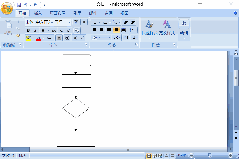
Task: Toggle Italic formatting
Action: 35,30
